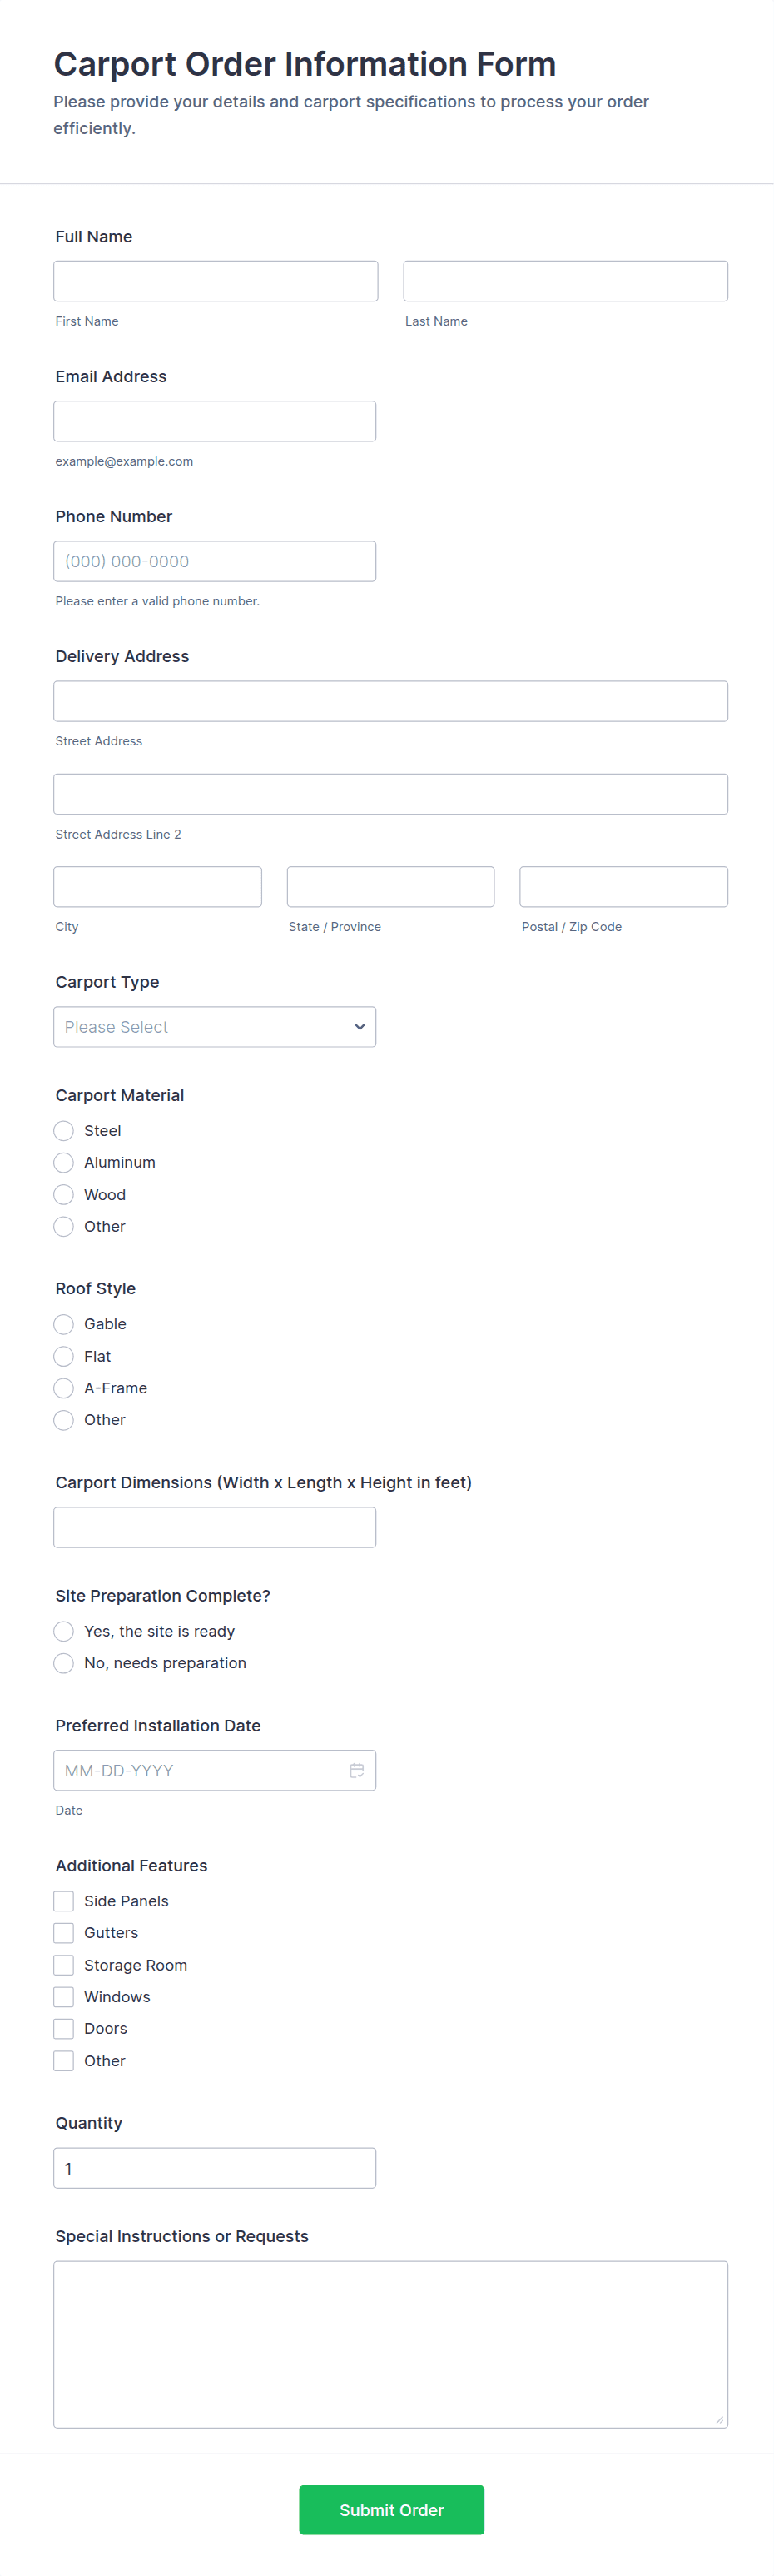Image resolution: width=774 pixels, height=2576 pixels.
Task: Check the Gutters feature
Action: click(64, 1933)
